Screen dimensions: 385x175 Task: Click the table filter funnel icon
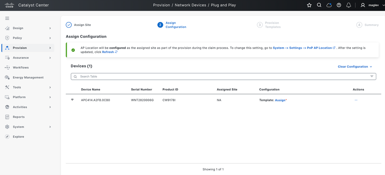[372, 76]
